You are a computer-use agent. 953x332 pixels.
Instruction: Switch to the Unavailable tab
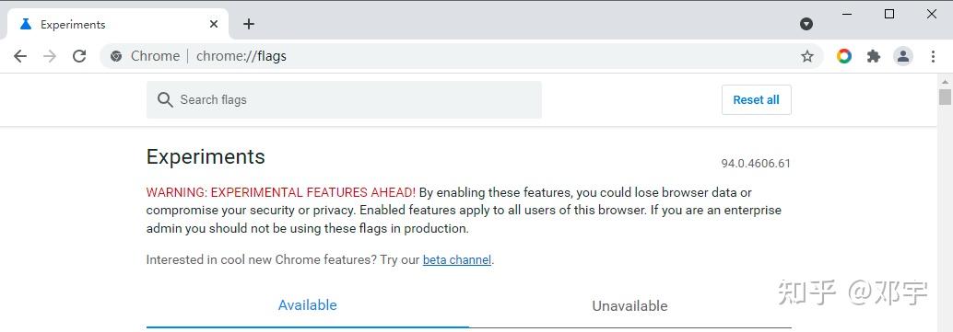(629, 305)
